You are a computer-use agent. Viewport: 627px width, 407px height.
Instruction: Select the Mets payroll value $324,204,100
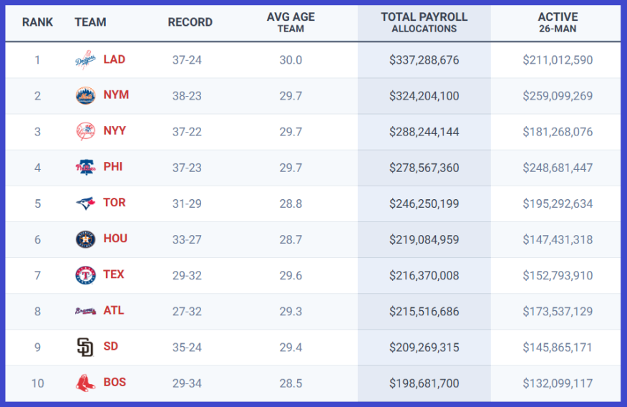[424, 96]
